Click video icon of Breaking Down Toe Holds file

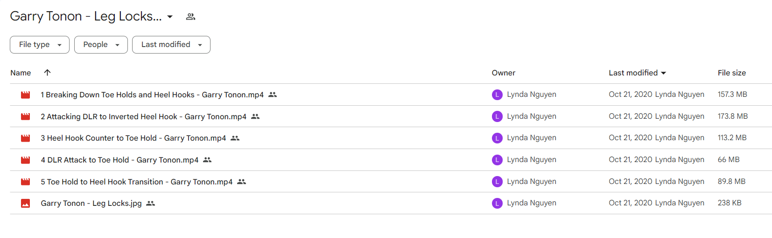(25, 95)
